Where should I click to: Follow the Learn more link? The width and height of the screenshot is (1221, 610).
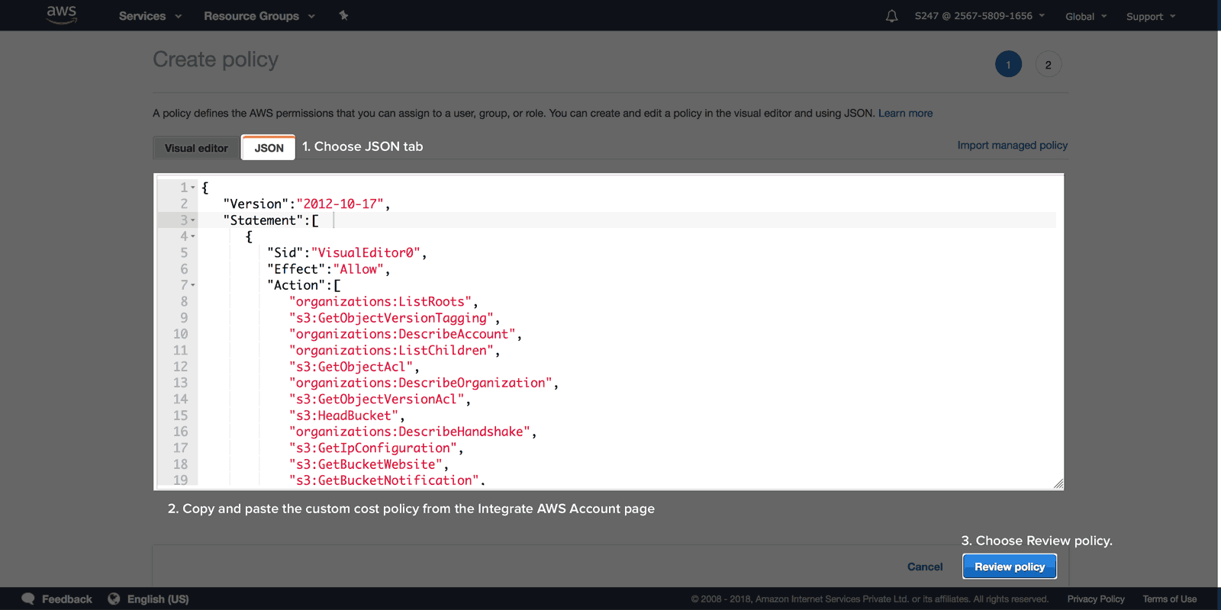[x=905, y=113]
